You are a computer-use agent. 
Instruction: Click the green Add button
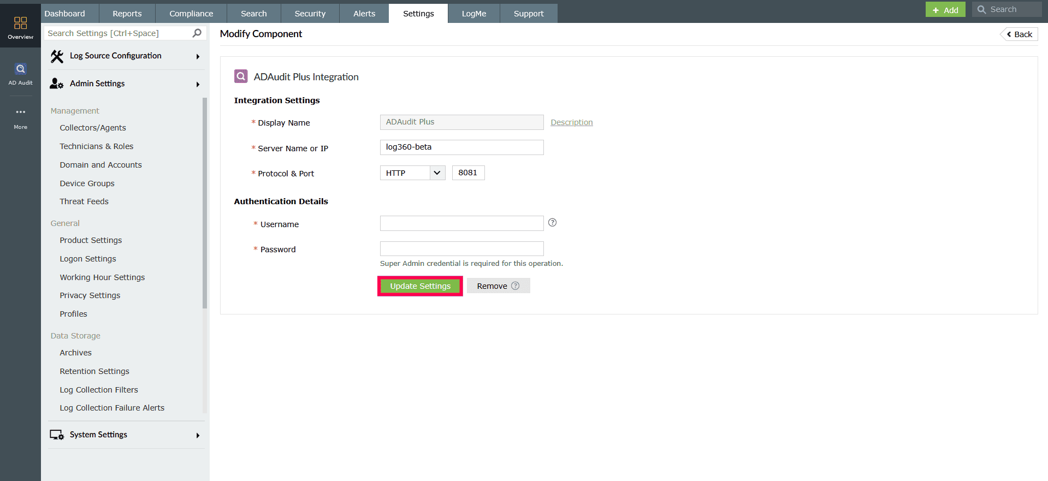click(x=945, y=9)
